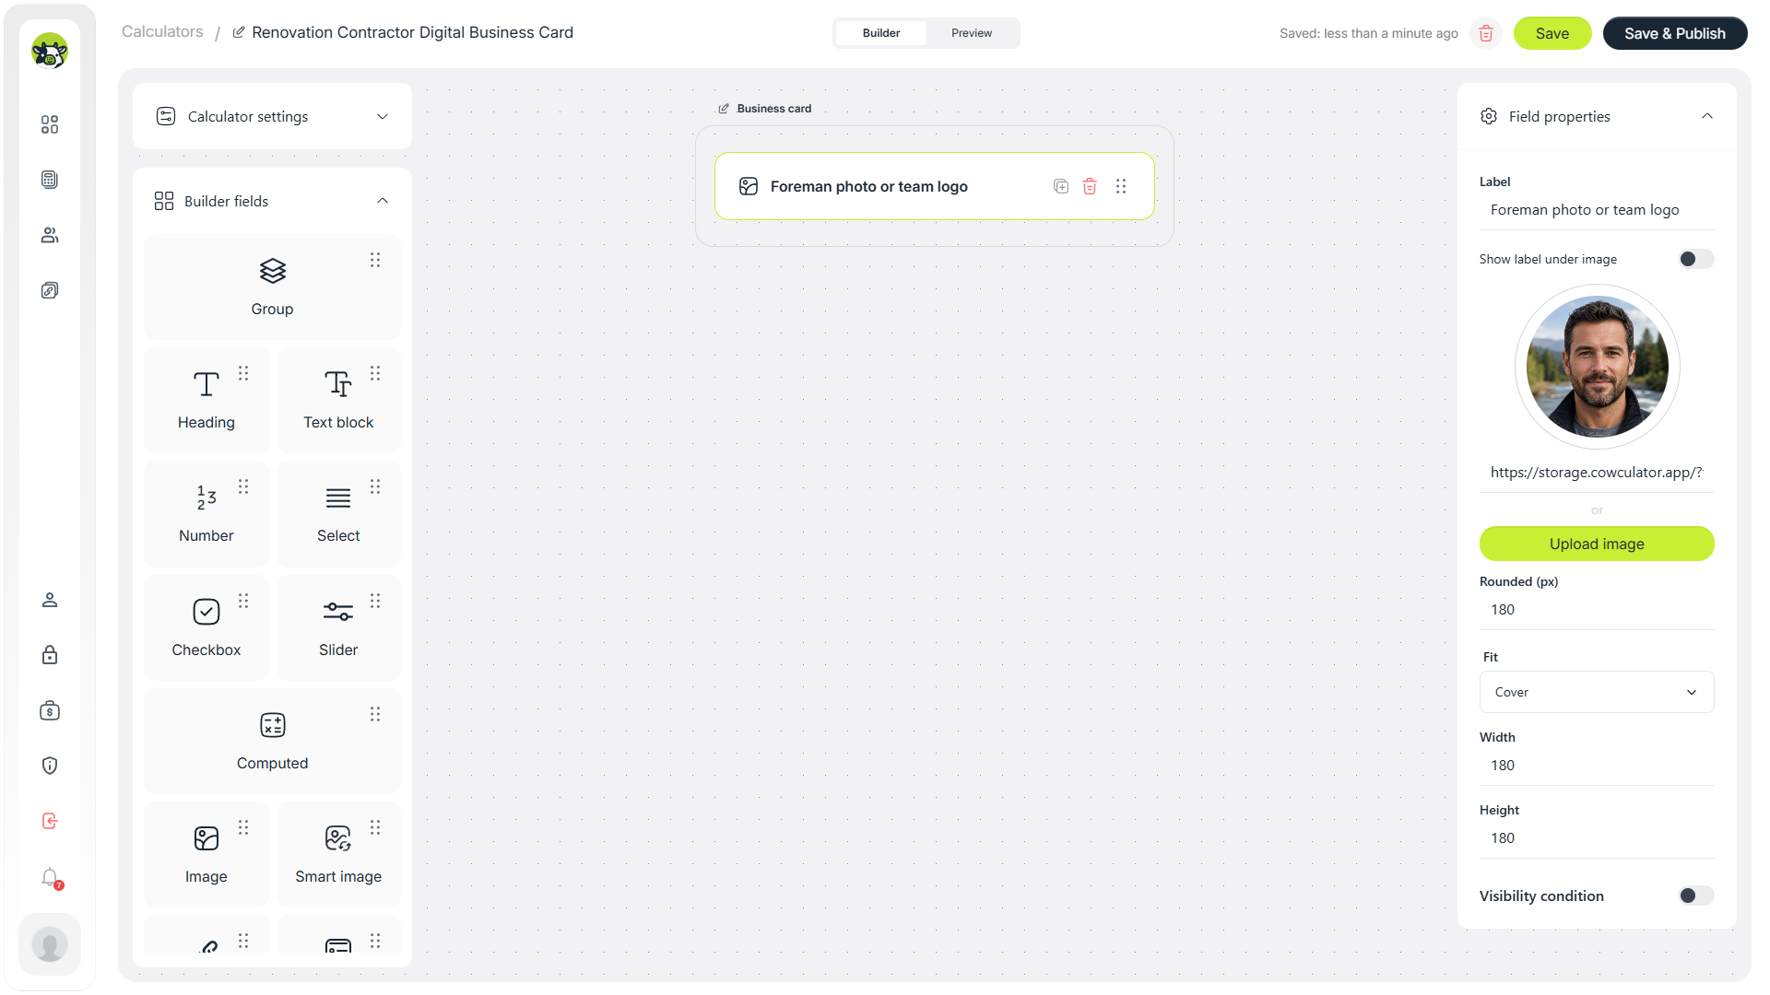Click the edit pencil next to calculator title
This screenshot has width=1770, height=995.
point(239,32)
